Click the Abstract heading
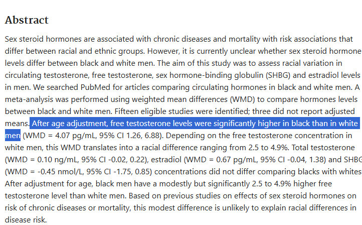This screenshot has width=362, height=225. coord(27,20)
